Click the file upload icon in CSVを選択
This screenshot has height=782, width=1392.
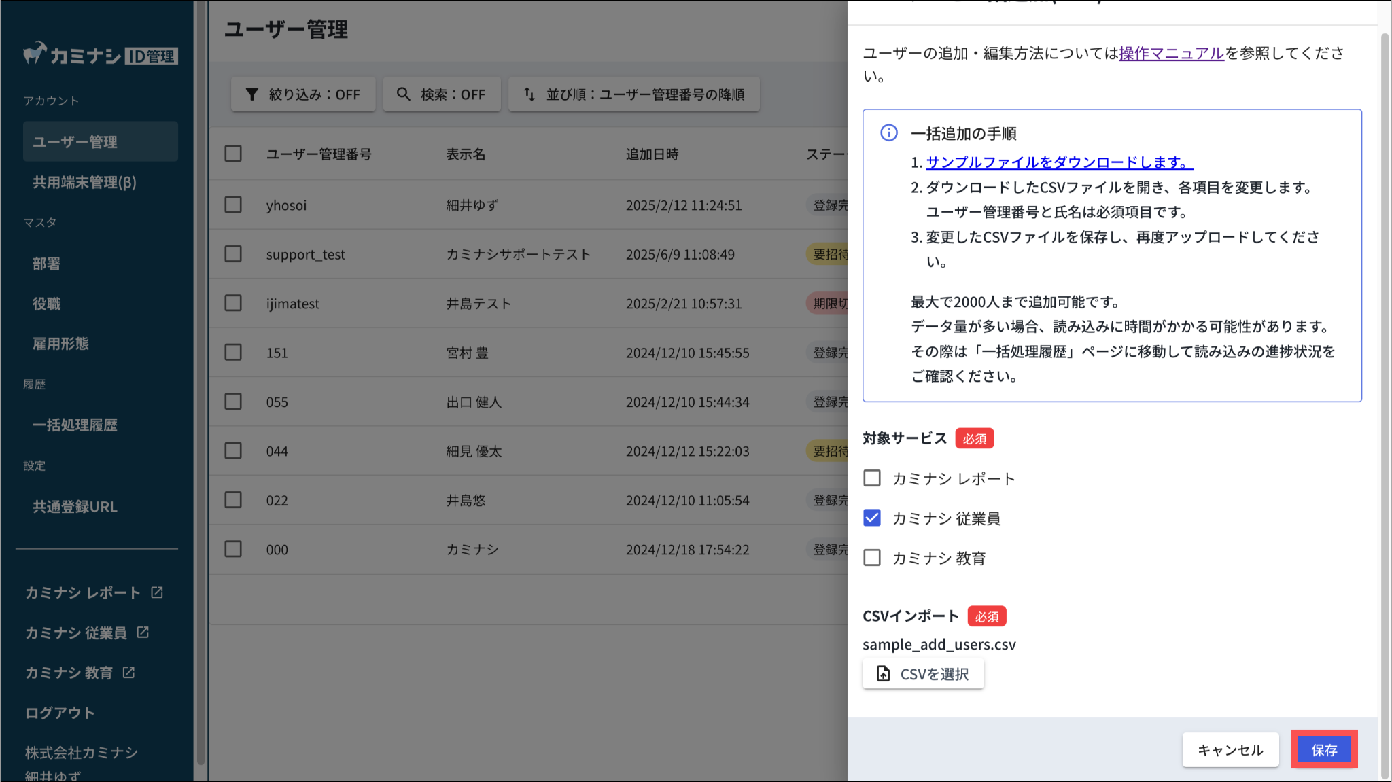(883, 673)
